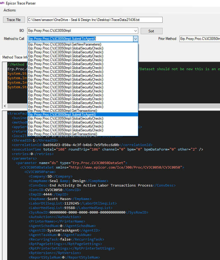Click the Epicor Trace Parser title bar icon
Screen dimensions: 220x260
[3, 3]
